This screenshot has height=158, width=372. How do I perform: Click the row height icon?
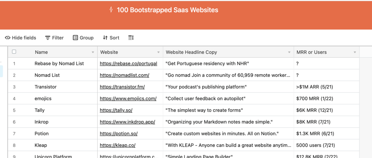pyautogui.click(x=131, y=37)
